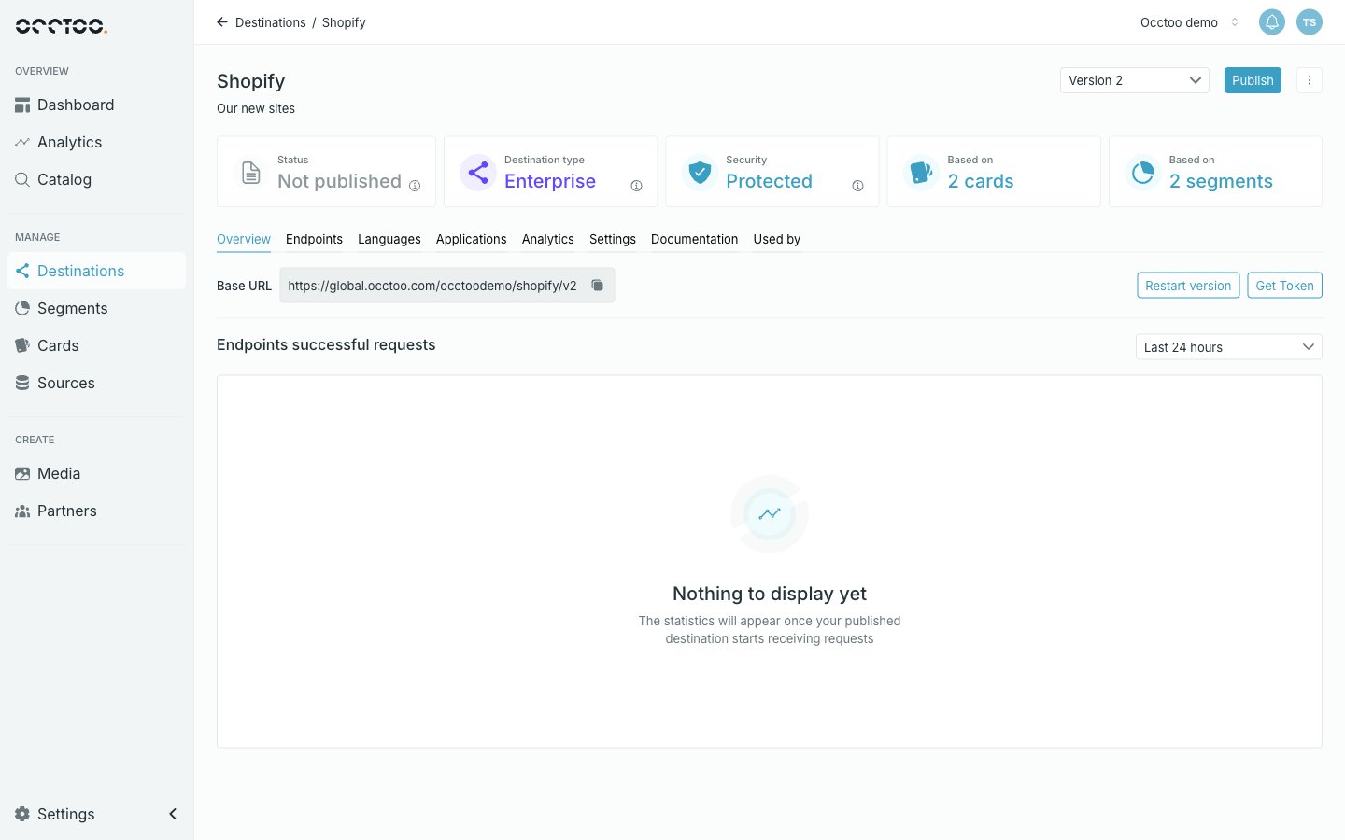Open the Last 24 hours dropdown

pos(1229,347)
